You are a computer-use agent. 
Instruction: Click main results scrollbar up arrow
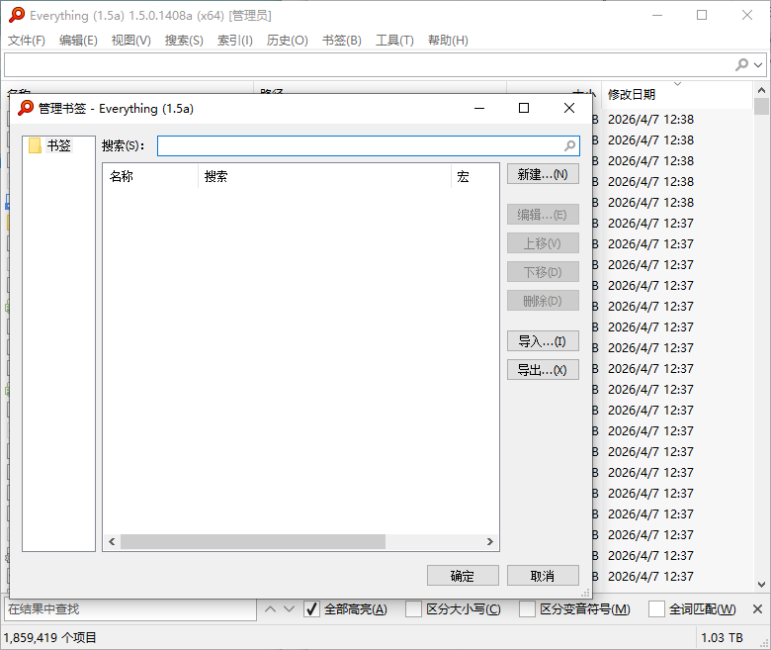pyautogui.click(x=761, y=90)
